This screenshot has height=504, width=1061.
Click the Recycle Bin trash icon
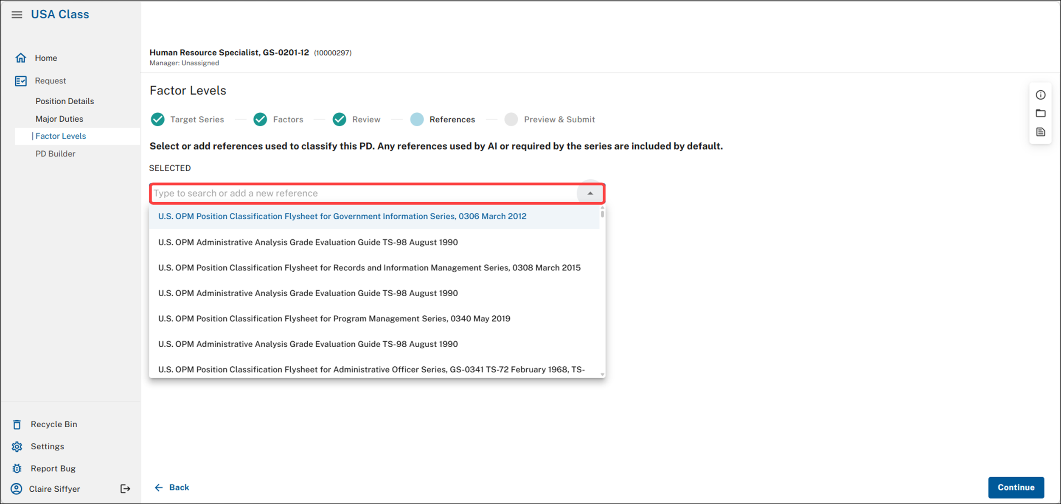point(17,424)
